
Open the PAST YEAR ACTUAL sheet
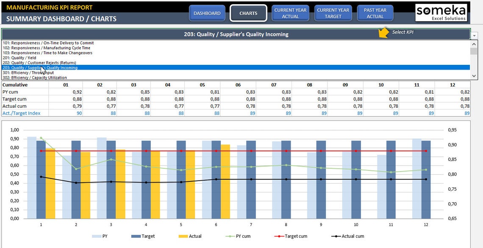point(375,13)
